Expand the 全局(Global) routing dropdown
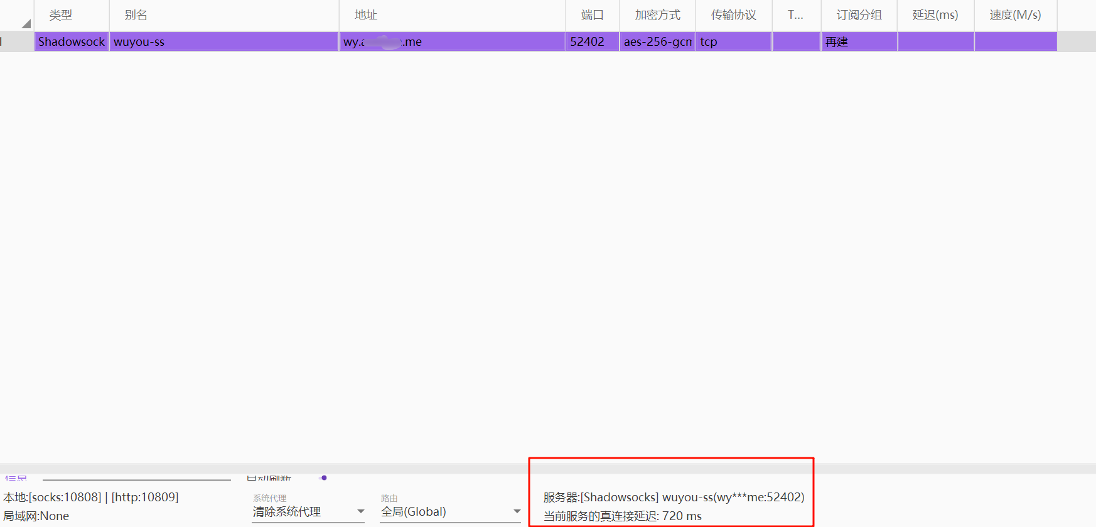This screenshot has height=527, width=1096. tap(450, 512)
